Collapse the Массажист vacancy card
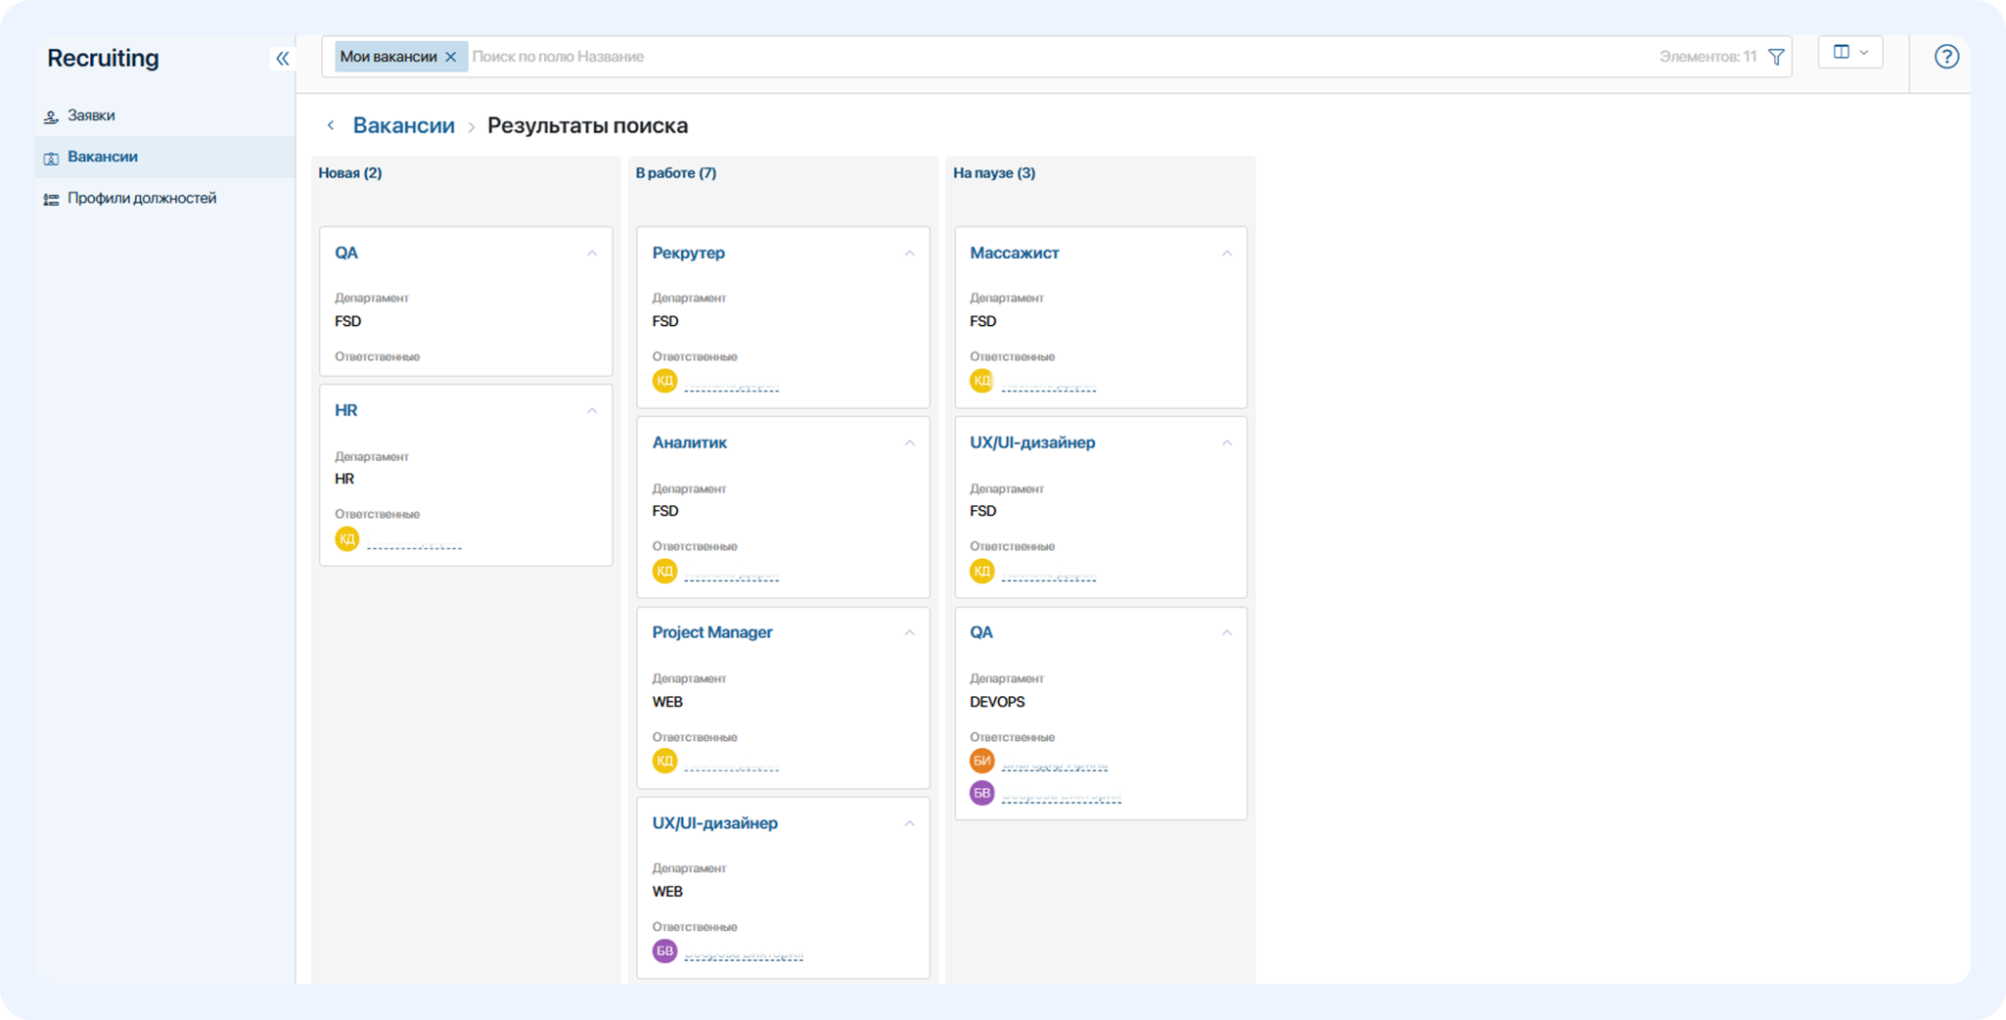This screenshot has width=2006, height=1020. [1226, 254]
